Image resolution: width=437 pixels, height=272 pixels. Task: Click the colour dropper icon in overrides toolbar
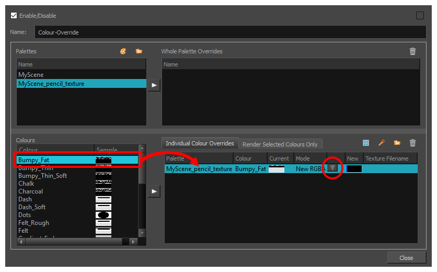pos(382,143)
